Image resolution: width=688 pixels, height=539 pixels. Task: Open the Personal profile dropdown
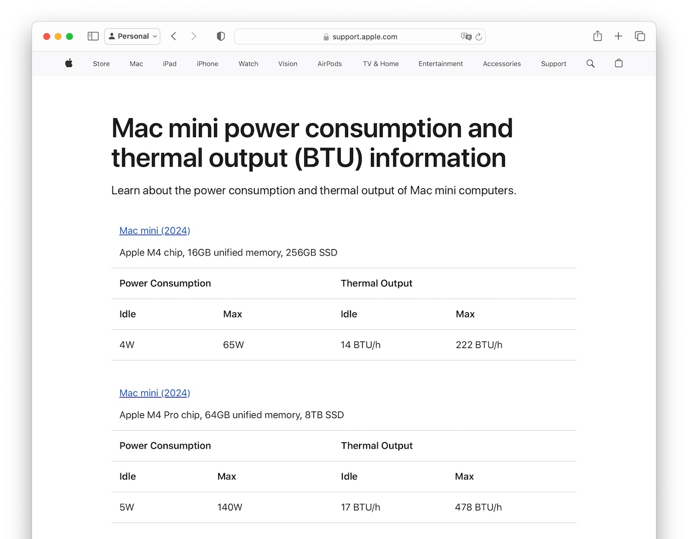[x=132, y=36]
